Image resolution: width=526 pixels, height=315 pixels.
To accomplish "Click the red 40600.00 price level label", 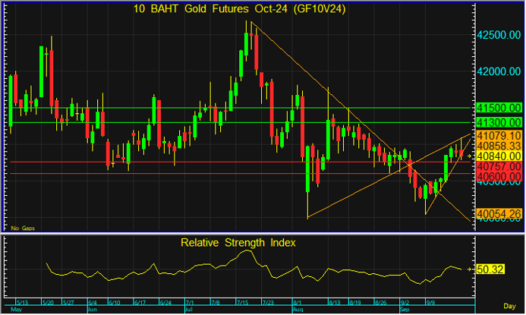I will point(498,176).
